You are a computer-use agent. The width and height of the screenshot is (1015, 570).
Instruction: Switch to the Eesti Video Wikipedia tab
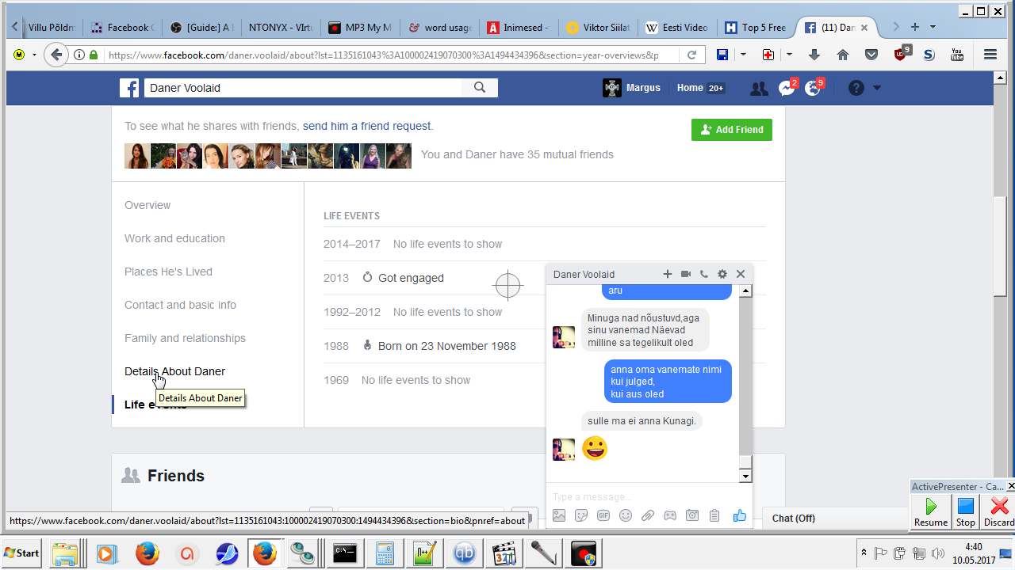coord(678,27)
